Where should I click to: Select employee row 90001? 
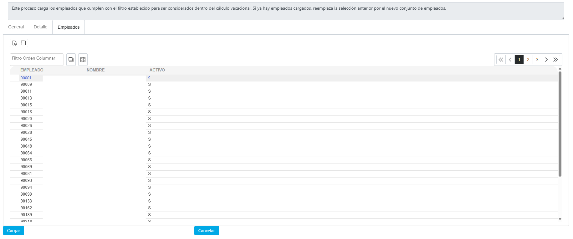pos(26,78)
